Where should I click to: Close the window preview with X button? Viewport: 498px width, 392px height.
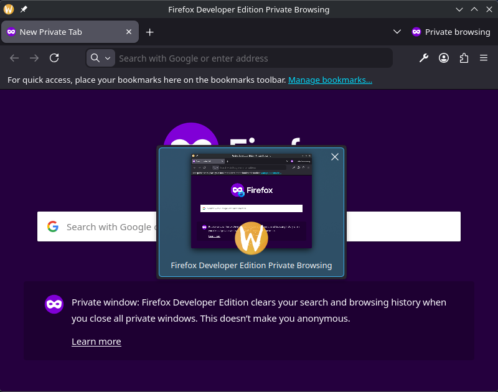pos(335,157)
